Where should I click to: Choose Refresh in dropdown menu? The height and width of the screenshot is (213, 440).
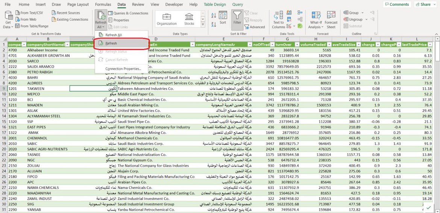point(121,44)
